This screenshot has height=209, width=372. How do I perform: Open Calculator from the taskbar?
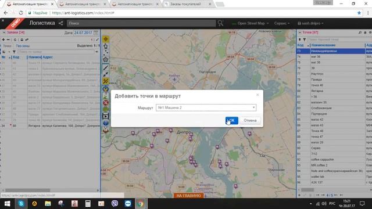pyautogui.click(x=88, y=204)
